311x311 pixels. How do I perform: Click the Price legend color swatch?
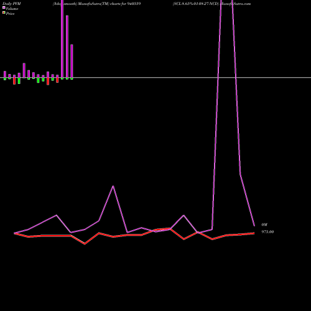point(4,12)
